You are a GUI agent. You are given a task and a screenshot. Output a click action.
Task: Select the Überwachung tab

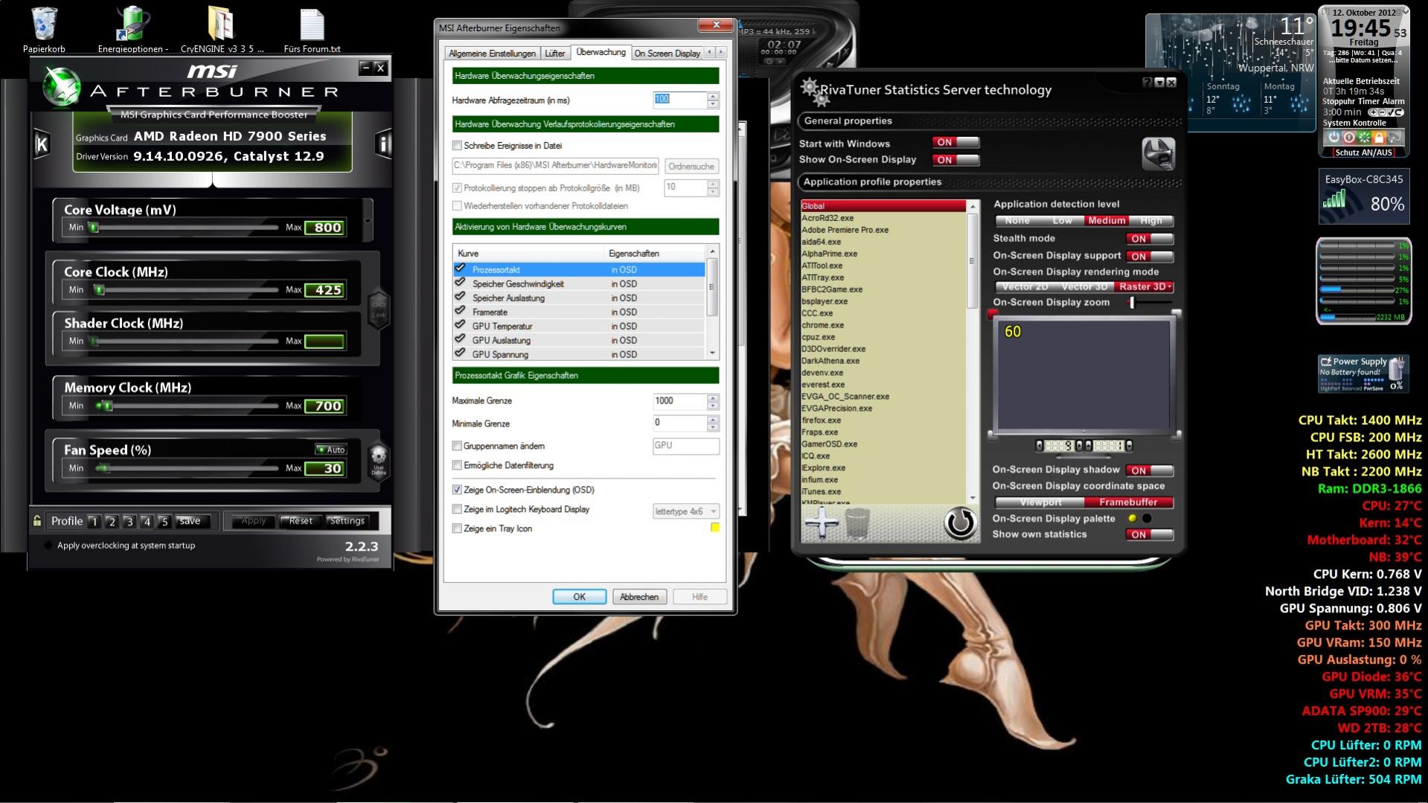(x=601, y=52)
